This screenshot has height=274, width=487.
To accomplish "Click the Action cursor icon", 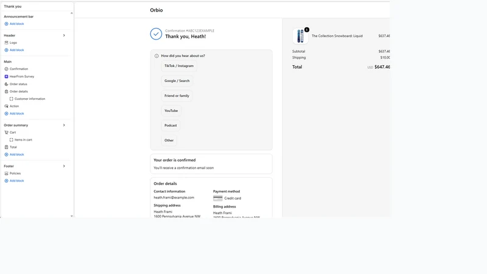I will [x=6, y=106].
